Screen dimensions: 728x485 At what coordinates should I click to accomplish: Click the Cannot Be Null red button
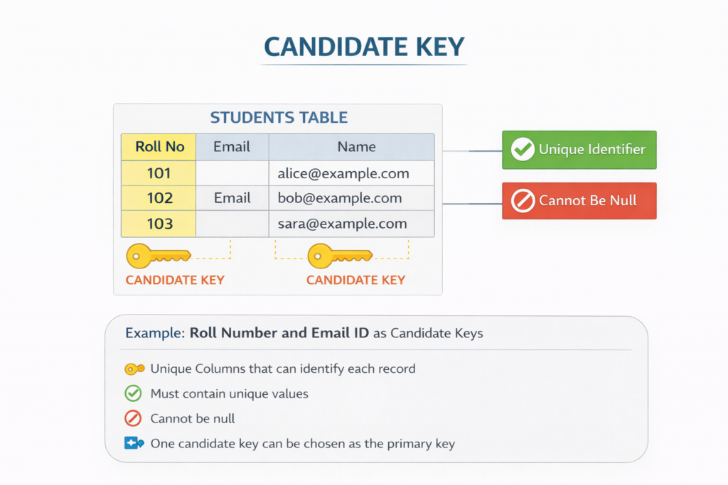[x=579, y=201]
